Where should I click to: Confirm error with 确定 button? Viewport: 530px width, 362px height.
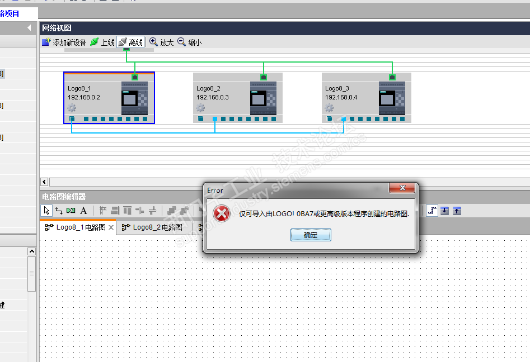(x=311, y=235)
